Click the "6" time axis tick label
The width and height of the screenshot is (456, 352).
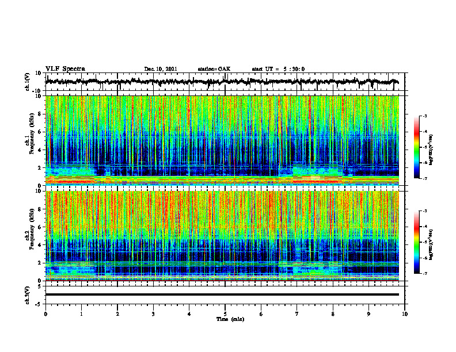(261, 314)
